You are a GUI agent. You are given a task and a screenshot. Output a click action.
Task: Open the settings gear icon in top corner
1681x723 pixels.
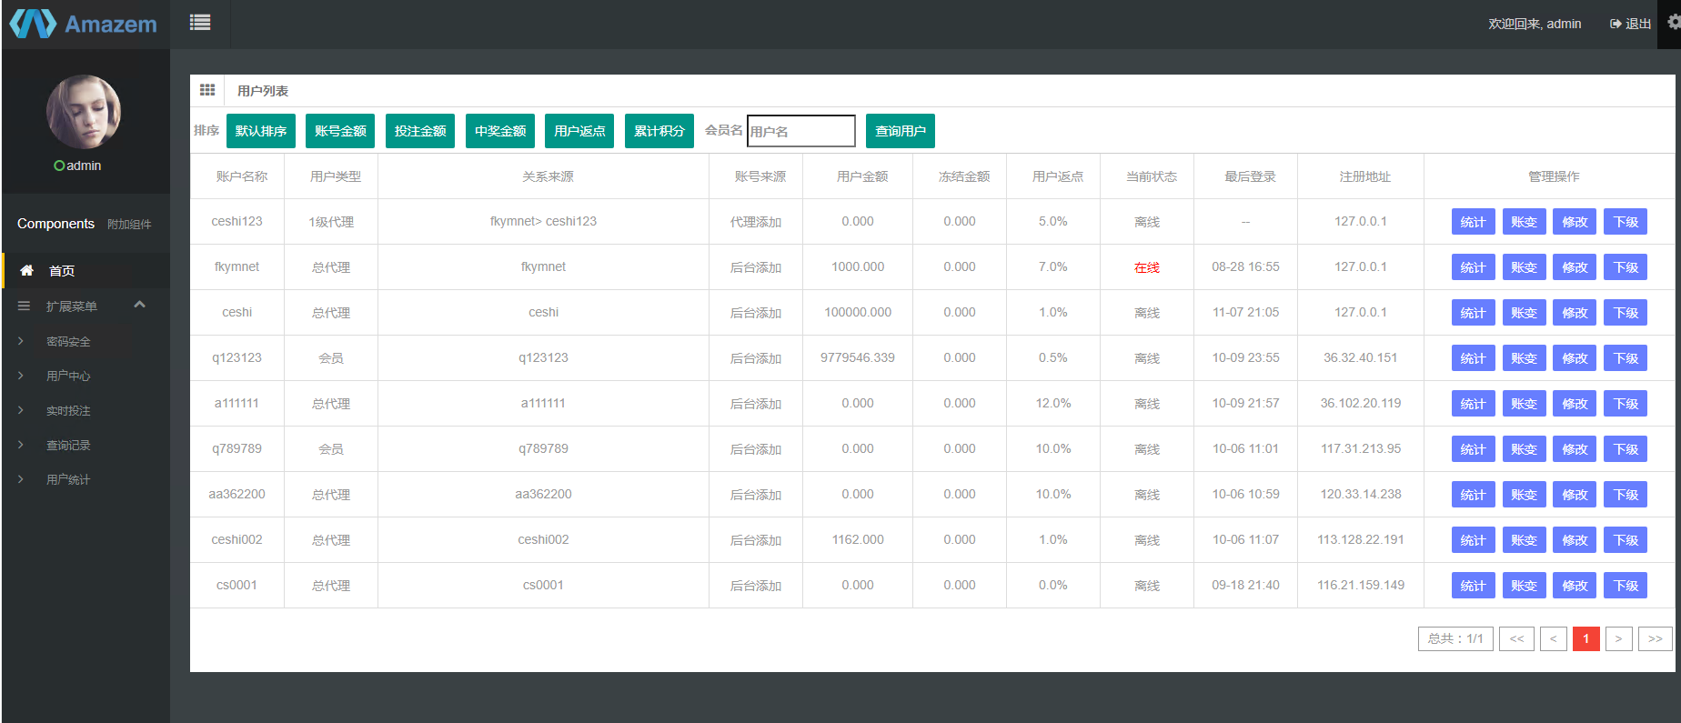coord(1673,23)
